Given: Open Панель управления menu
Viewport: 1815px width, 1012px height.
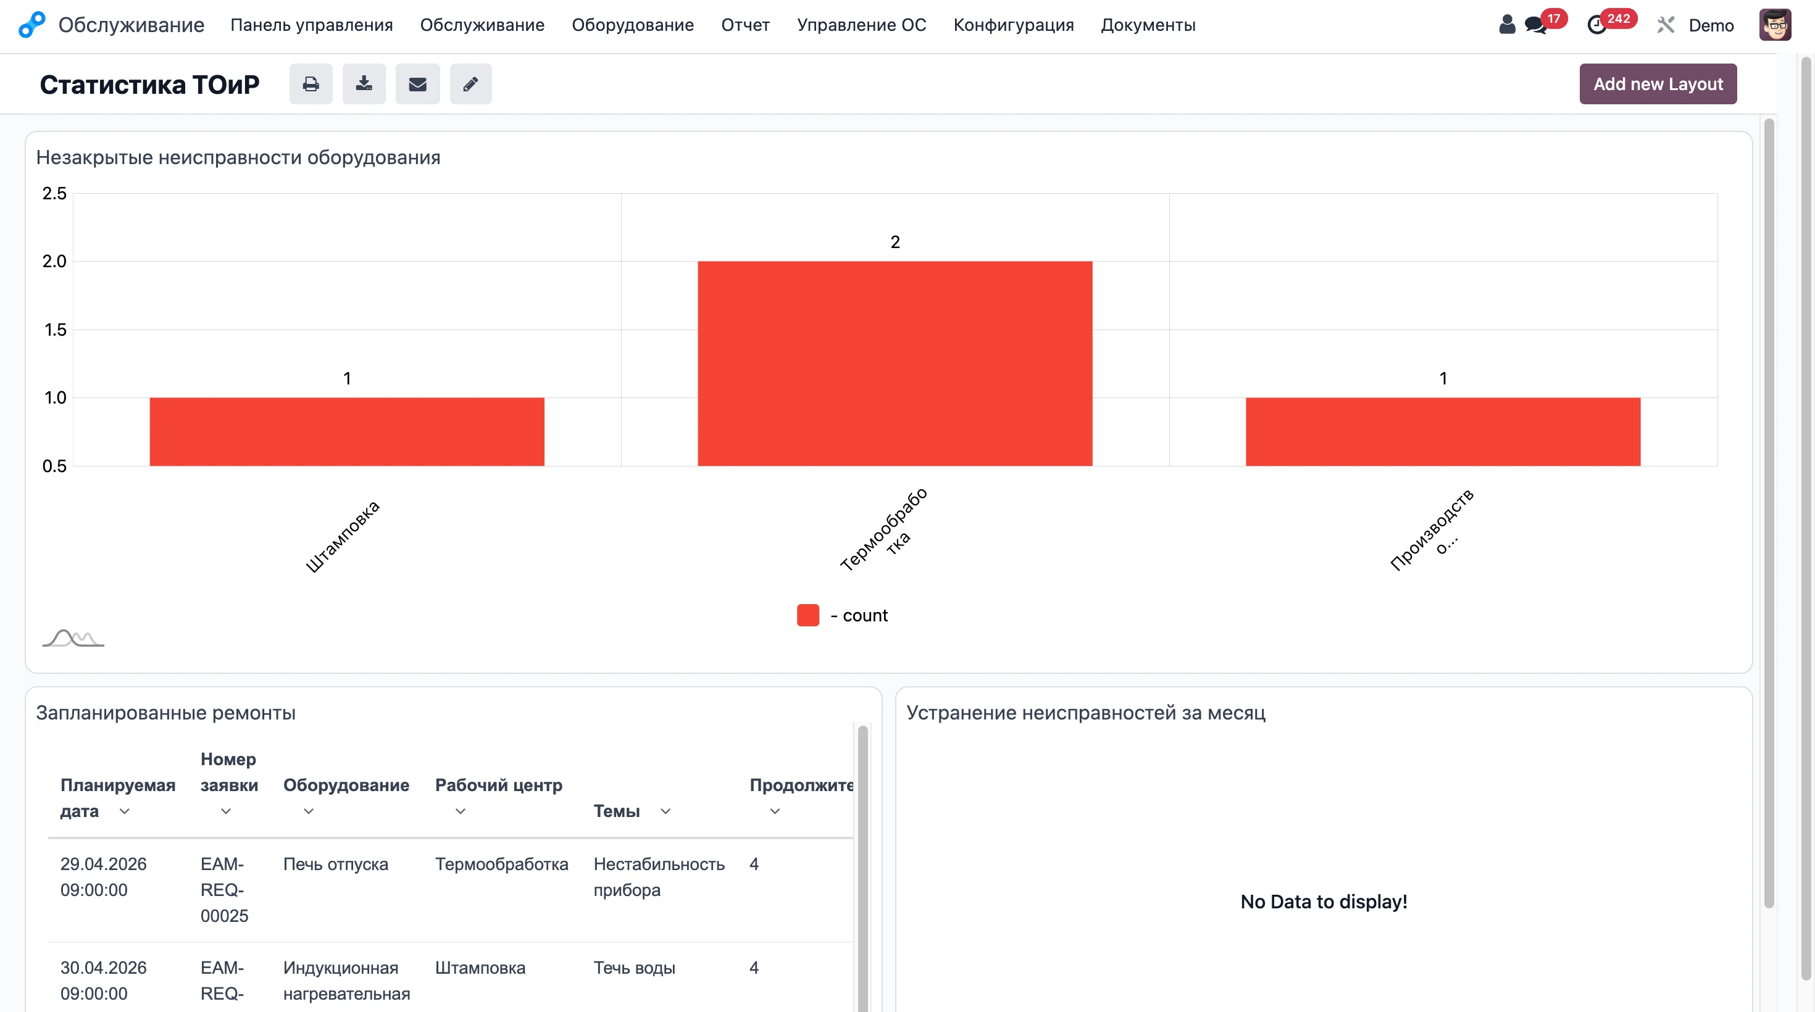Looking at the screenshot, I should click(x=311, y=25).
